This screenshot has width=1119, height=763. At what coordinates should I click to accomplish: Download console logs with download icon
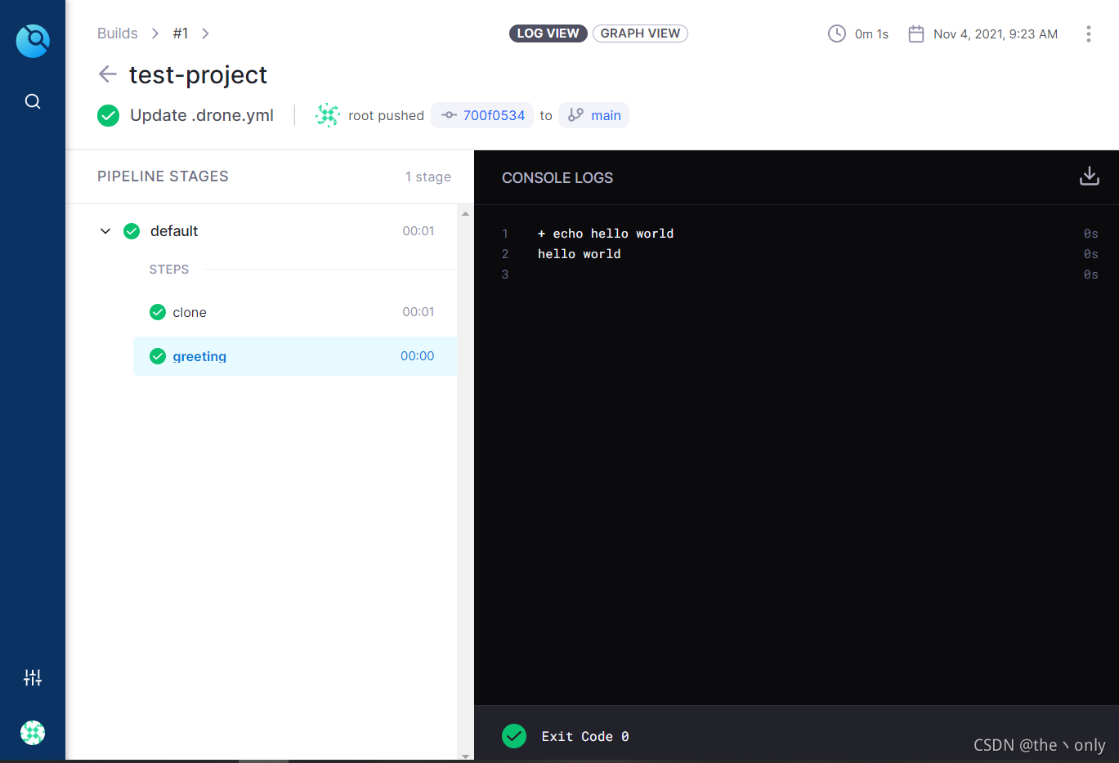[1090, 176]
